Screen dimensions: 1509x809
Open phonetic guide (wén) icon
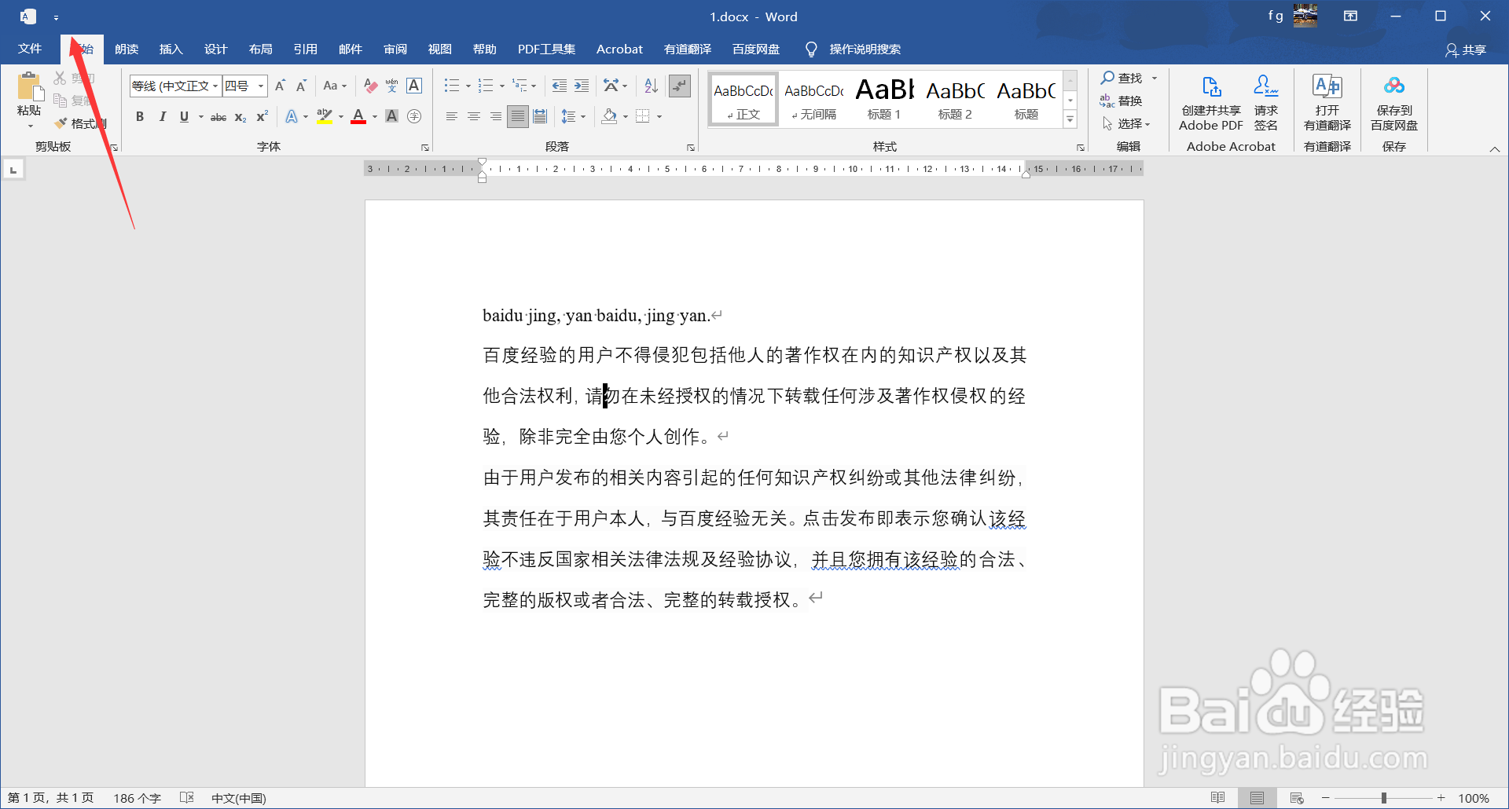coord(391,86)
